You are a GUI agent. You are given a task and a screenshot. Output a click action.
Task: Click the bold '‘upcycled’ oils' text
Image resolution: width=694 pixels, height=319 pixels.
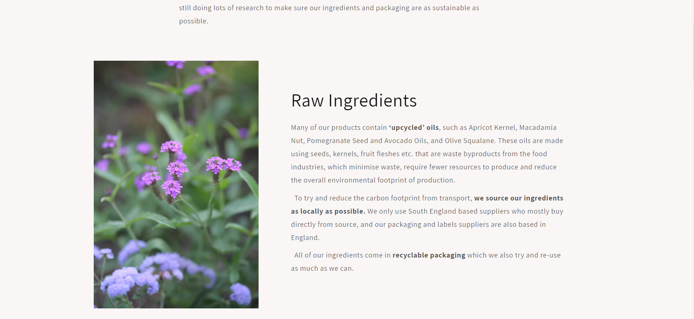pos(413,128)
